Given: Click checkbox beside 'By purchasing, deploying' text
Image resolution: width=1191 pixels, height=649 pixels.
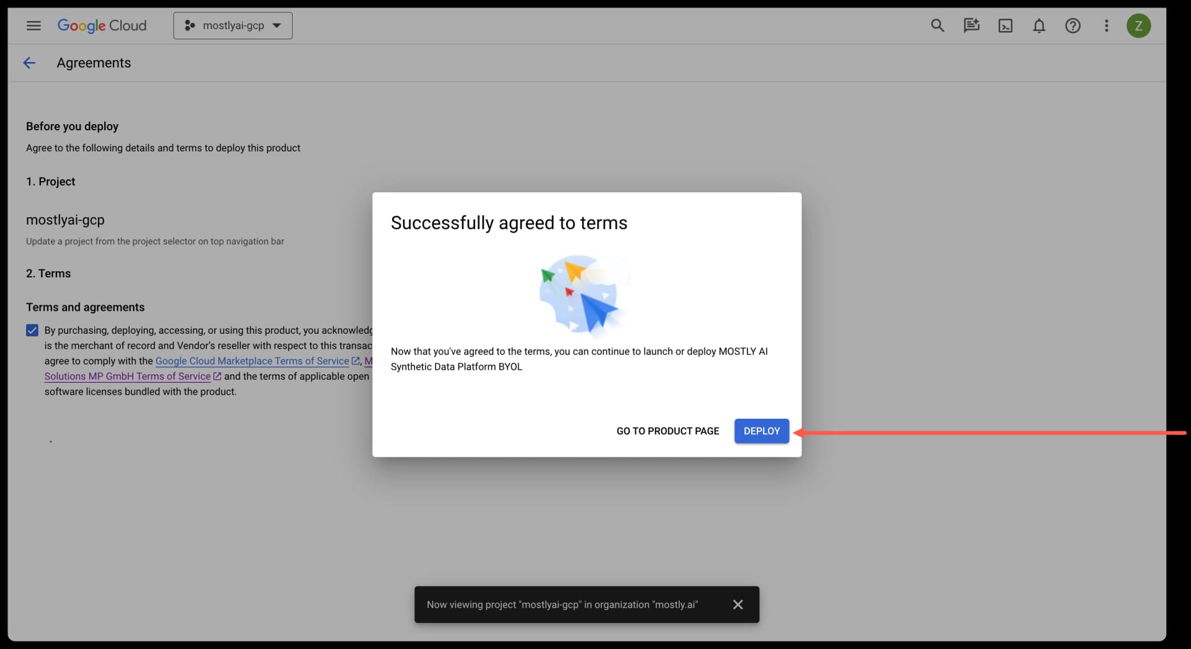Looking at the screenshot, I should [32, 330].
